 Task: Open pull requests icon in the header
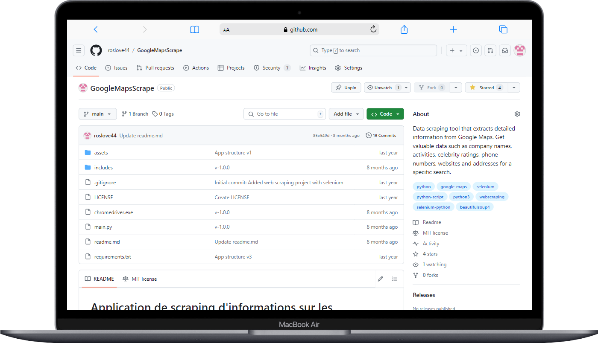point(490,50)
